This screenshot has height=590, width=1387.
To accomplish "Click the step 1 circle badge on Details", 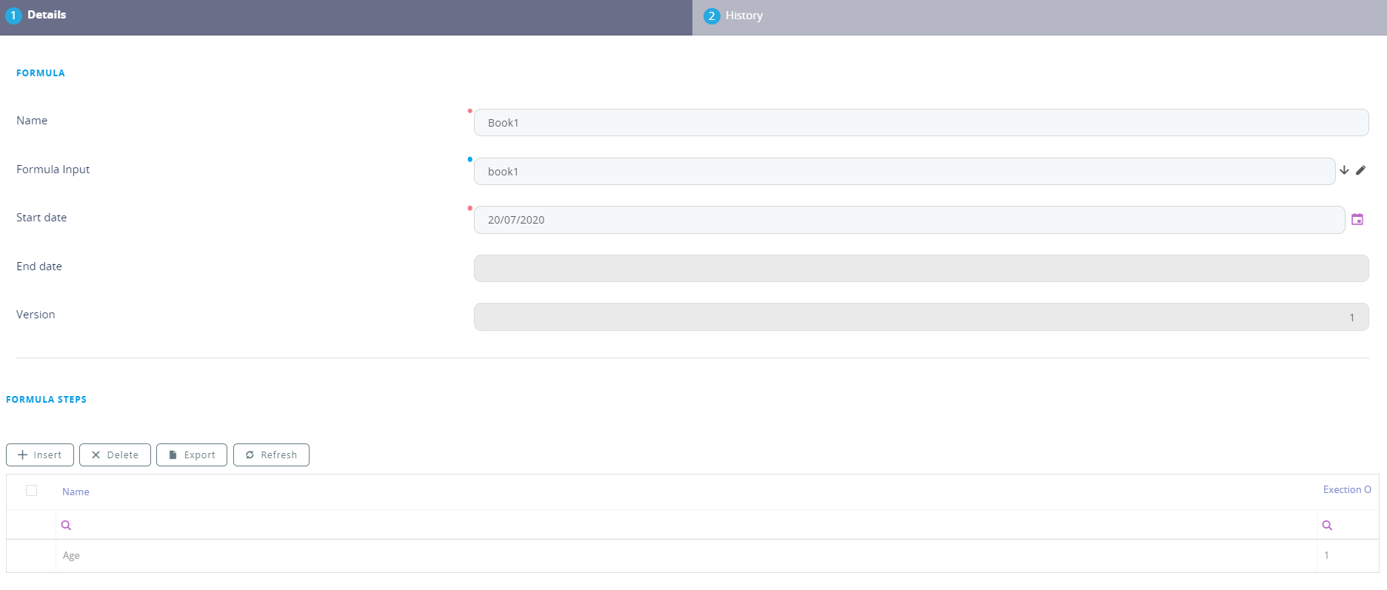I will 13,16.
